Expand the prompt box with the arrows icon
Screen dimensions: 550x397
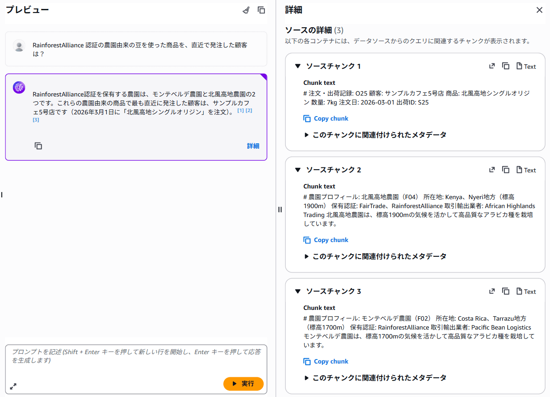pyautogui.click(x=13, y=386)
